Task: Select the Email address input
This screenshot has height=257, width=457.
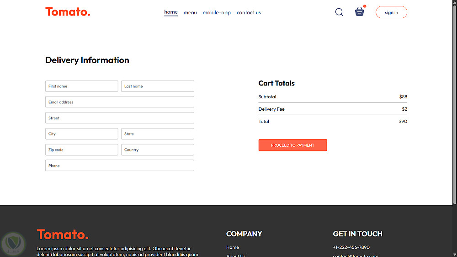Action: (119, 102)
